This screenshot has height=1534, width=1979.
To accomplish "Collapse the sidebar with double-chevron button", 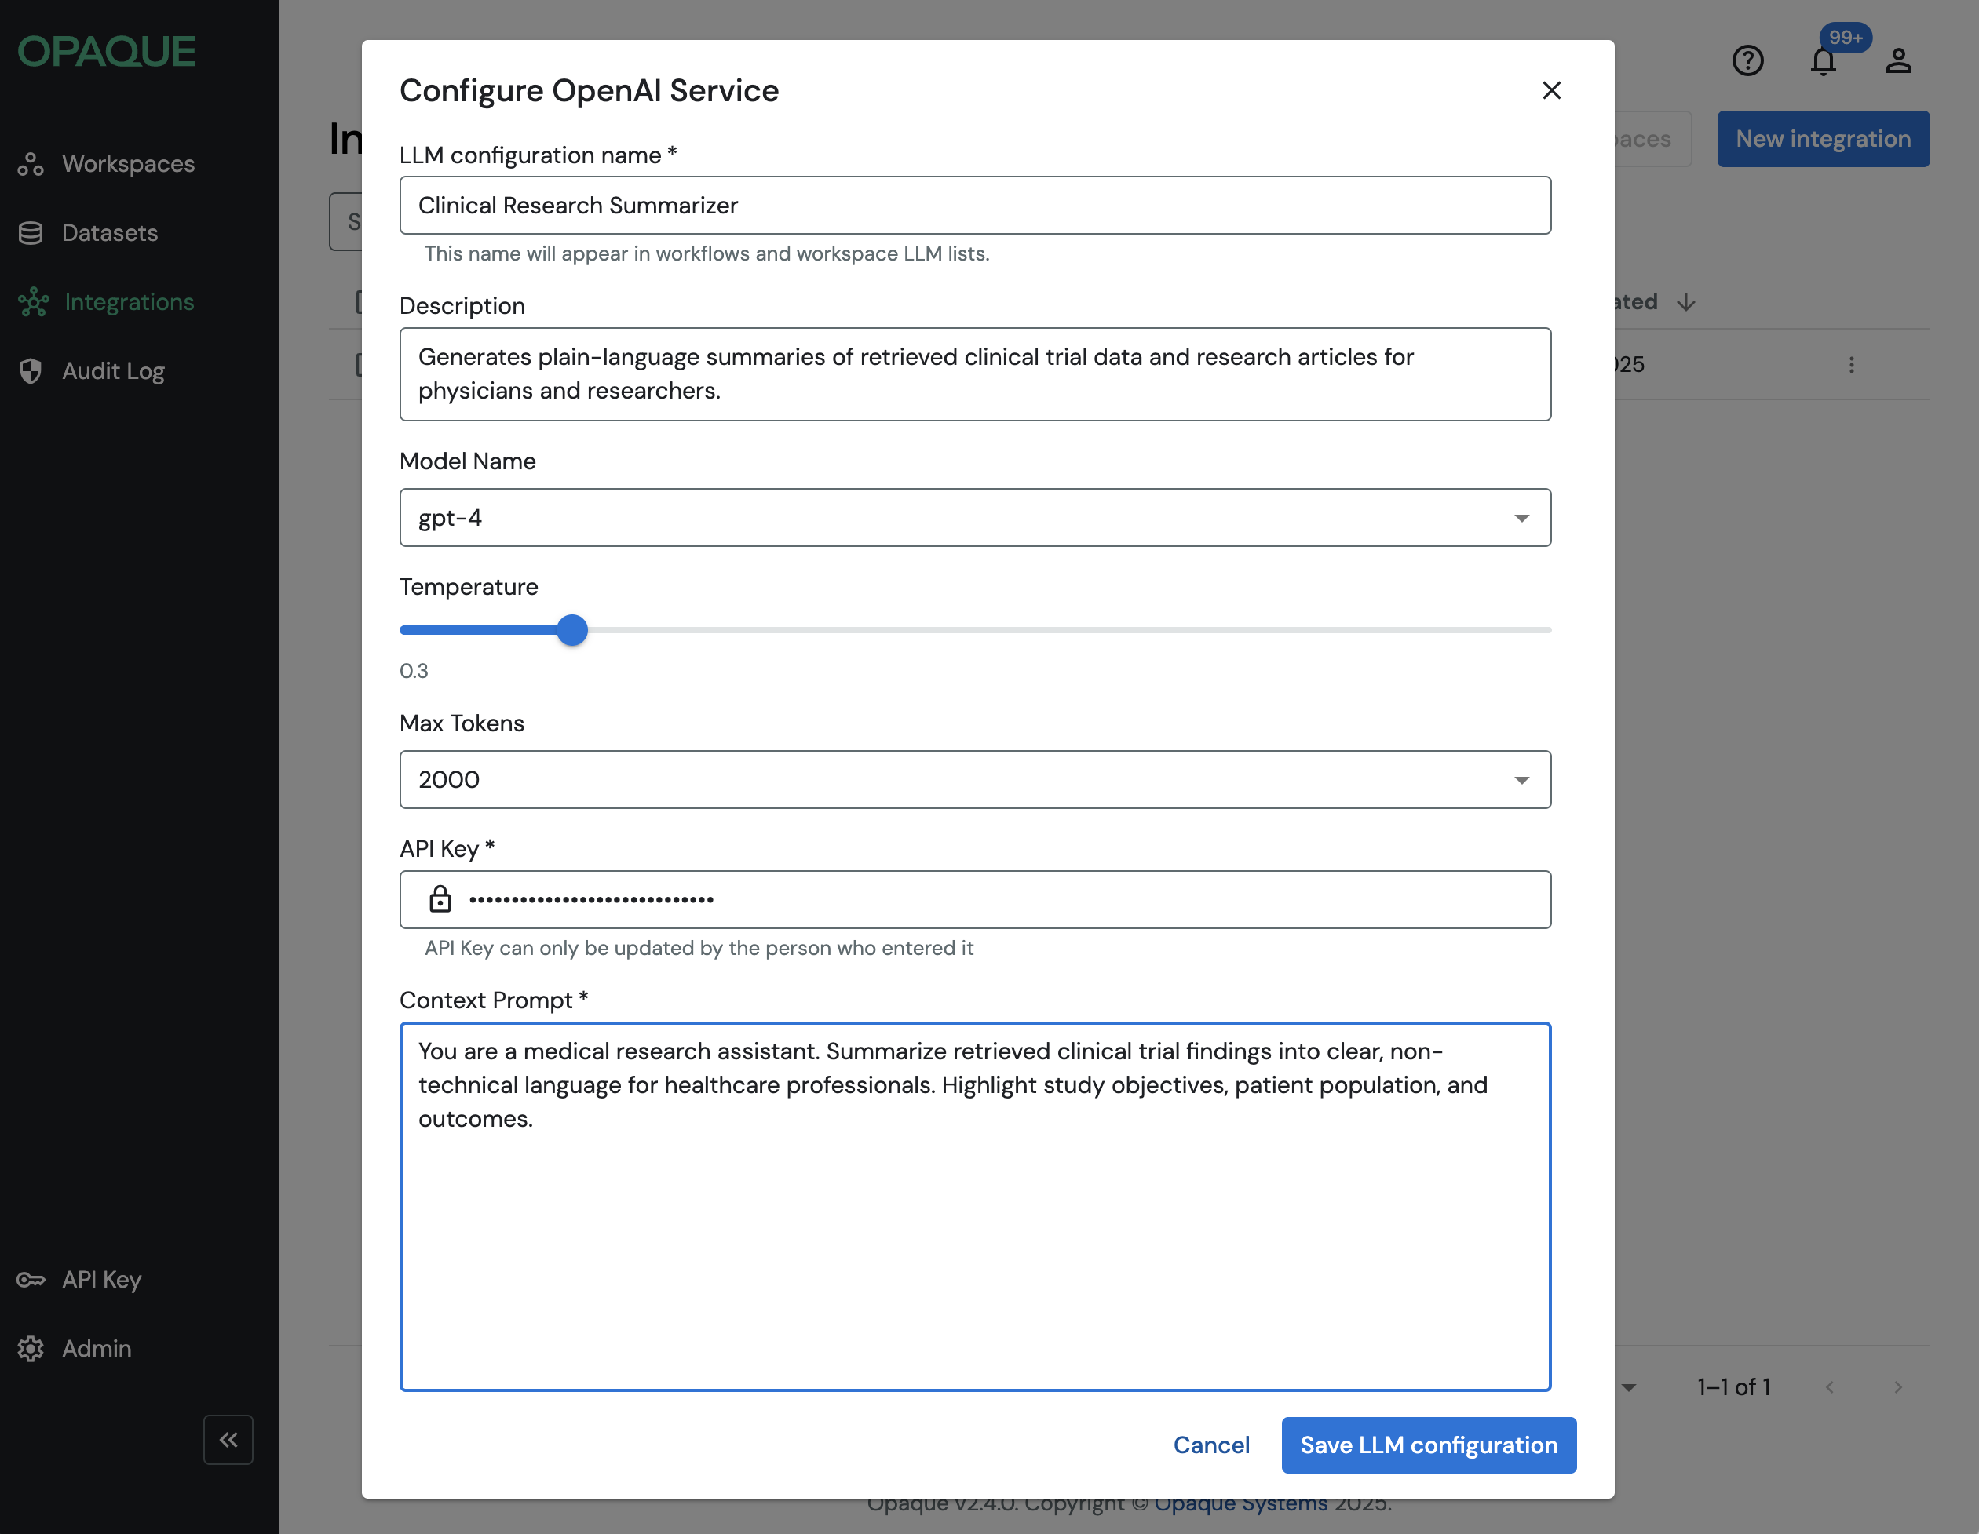I will [228, 1439].
